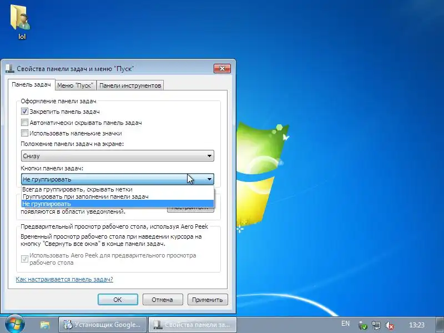Viewport: 444px width, 333px height.
Task: Click the 13:23 clock in tray
Action: pos(417,325)
